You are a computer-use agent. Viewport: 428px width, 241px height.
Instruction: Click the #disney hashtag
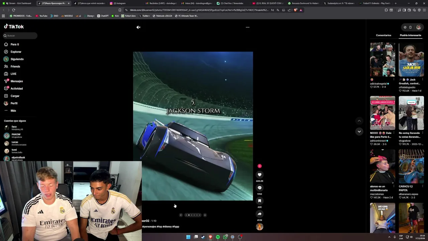point(167,227)
